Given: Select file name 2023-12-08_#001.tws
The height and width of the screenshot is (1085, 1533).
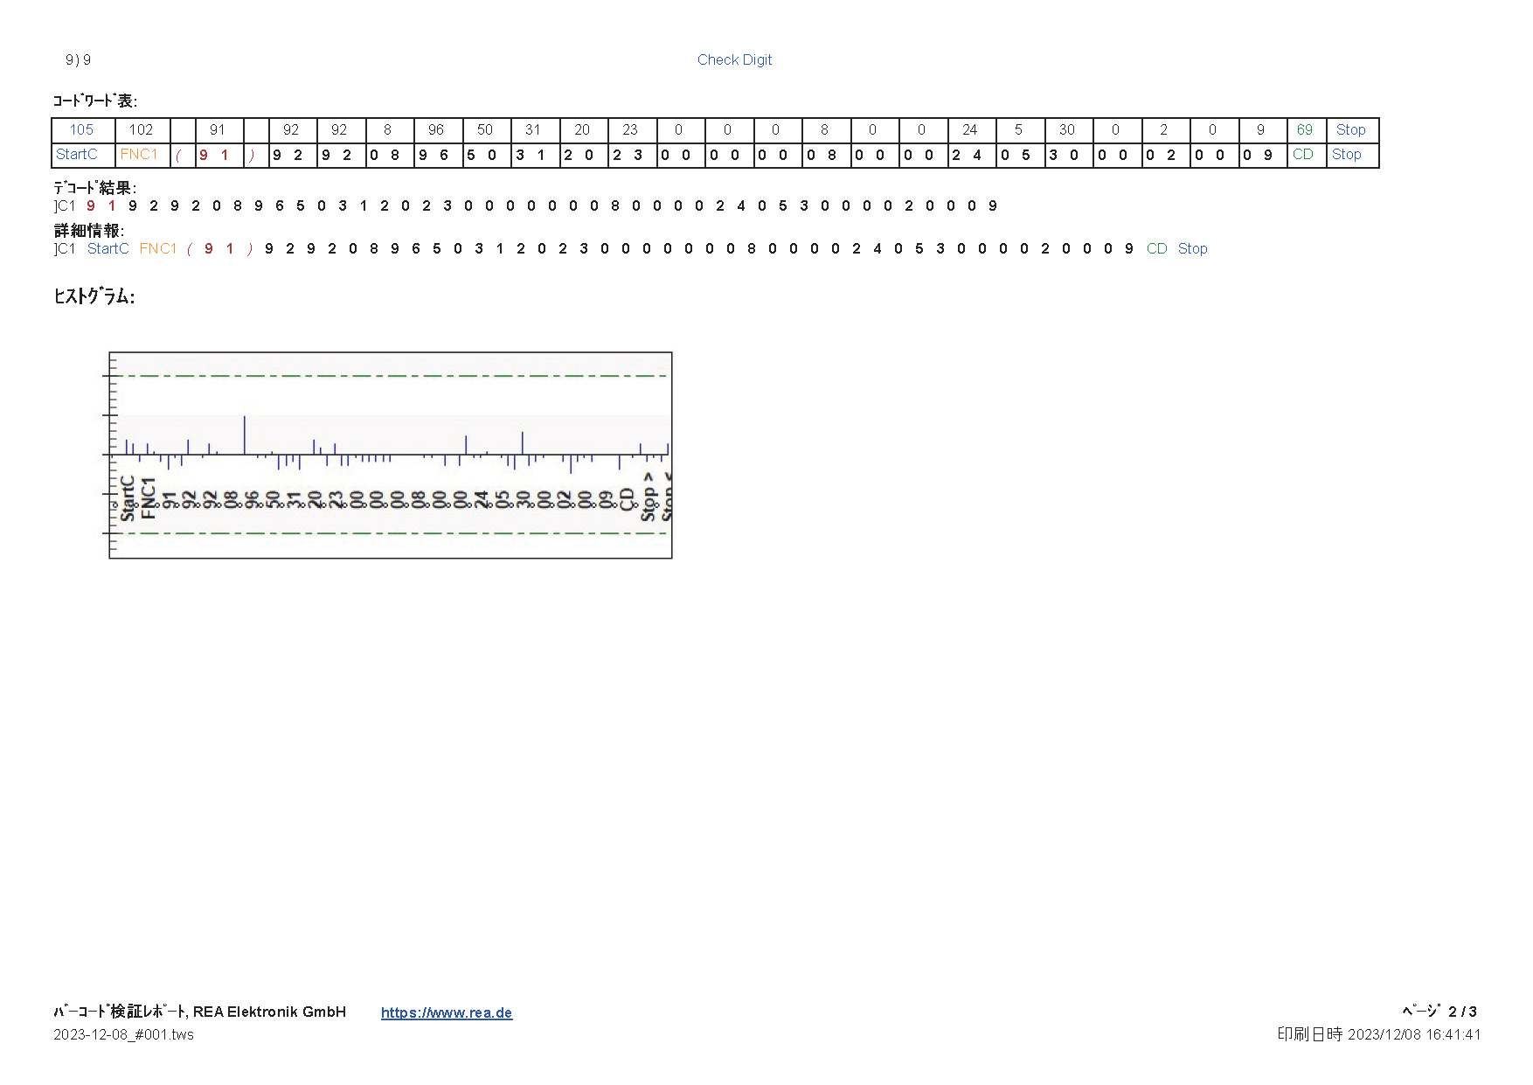Looking at the screenshot, I should [x=124, y=1035].
